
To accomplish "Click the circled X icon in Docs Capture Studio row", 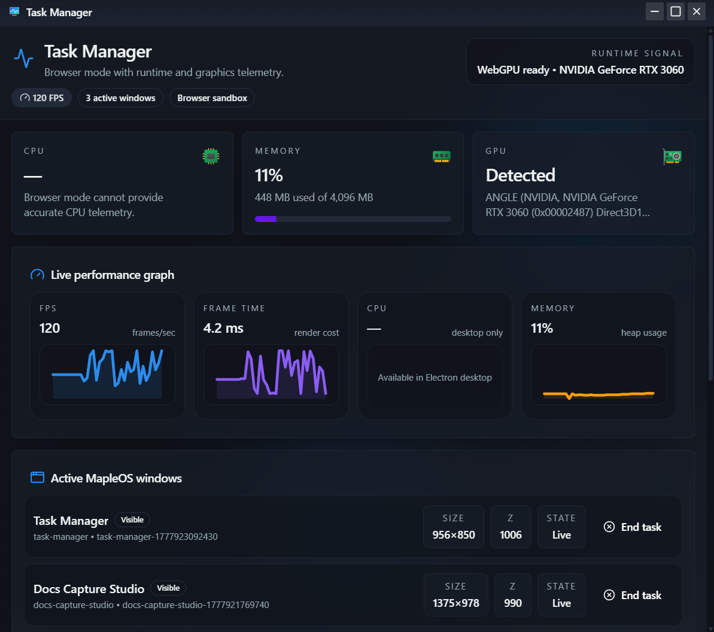I will pyautogui.click(x=609, y=595).
